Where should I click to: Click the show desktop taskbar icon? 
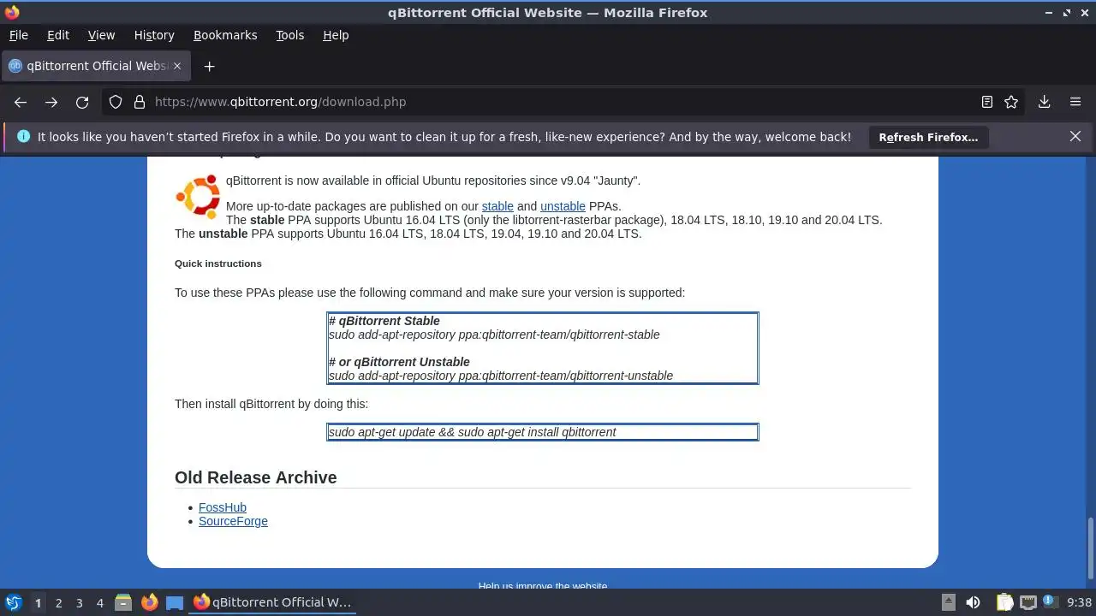tap(175, 602)
